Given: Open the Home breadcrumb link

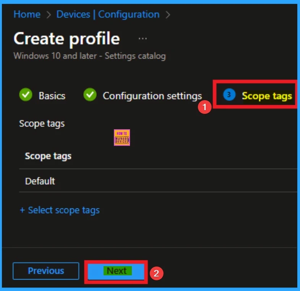Looking at the screenshot, I should [27, 15].
